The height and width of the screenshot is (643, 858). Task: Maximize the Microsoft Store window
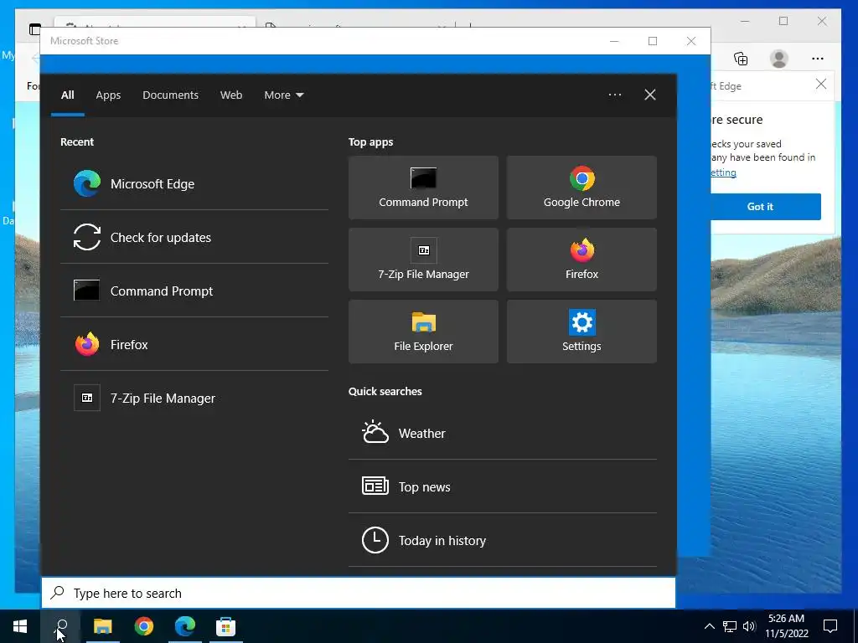click(x=652, y=41)
